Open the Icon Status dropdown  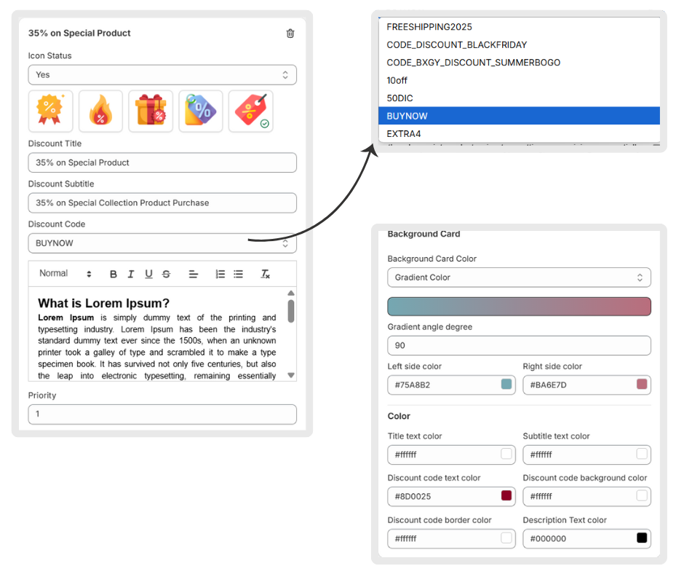(x=162, y=75)
